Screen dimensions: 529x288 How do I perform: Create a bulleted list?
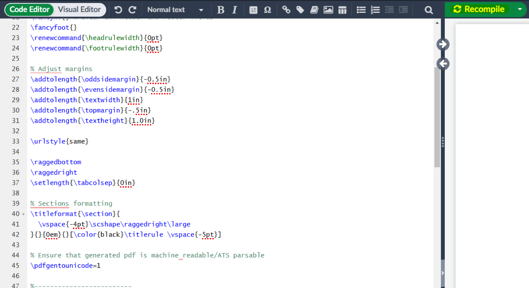pyautogui.click(x=361, y=10)
